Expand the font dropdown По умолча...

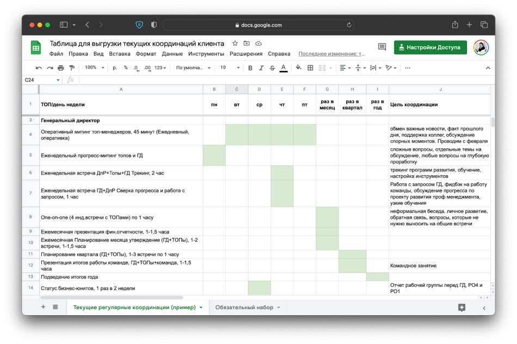click(x=193, y=67)
